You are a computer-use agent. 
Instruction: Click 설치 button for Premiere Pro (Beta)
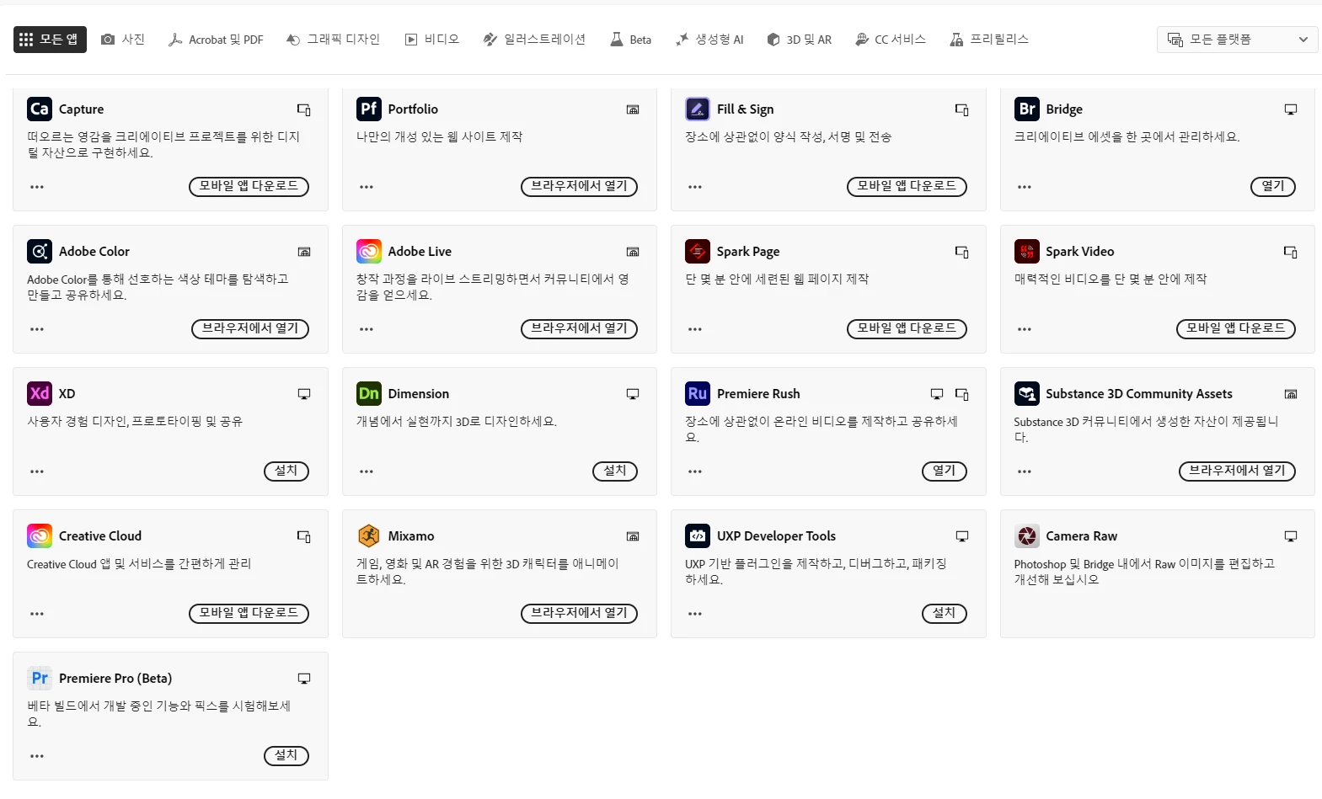[x=286, y=756]
